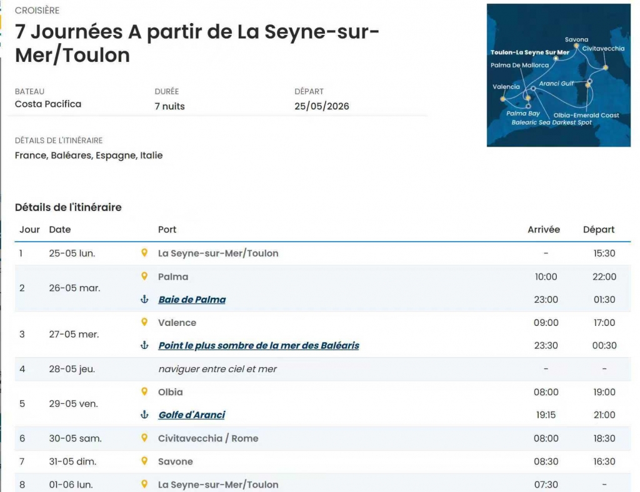The width and height of the screenshot is (640, 492).
Task: Click the anchor icon next to Golfe d'Aranci
Action: pyautogui.click(x=144, y=415)
